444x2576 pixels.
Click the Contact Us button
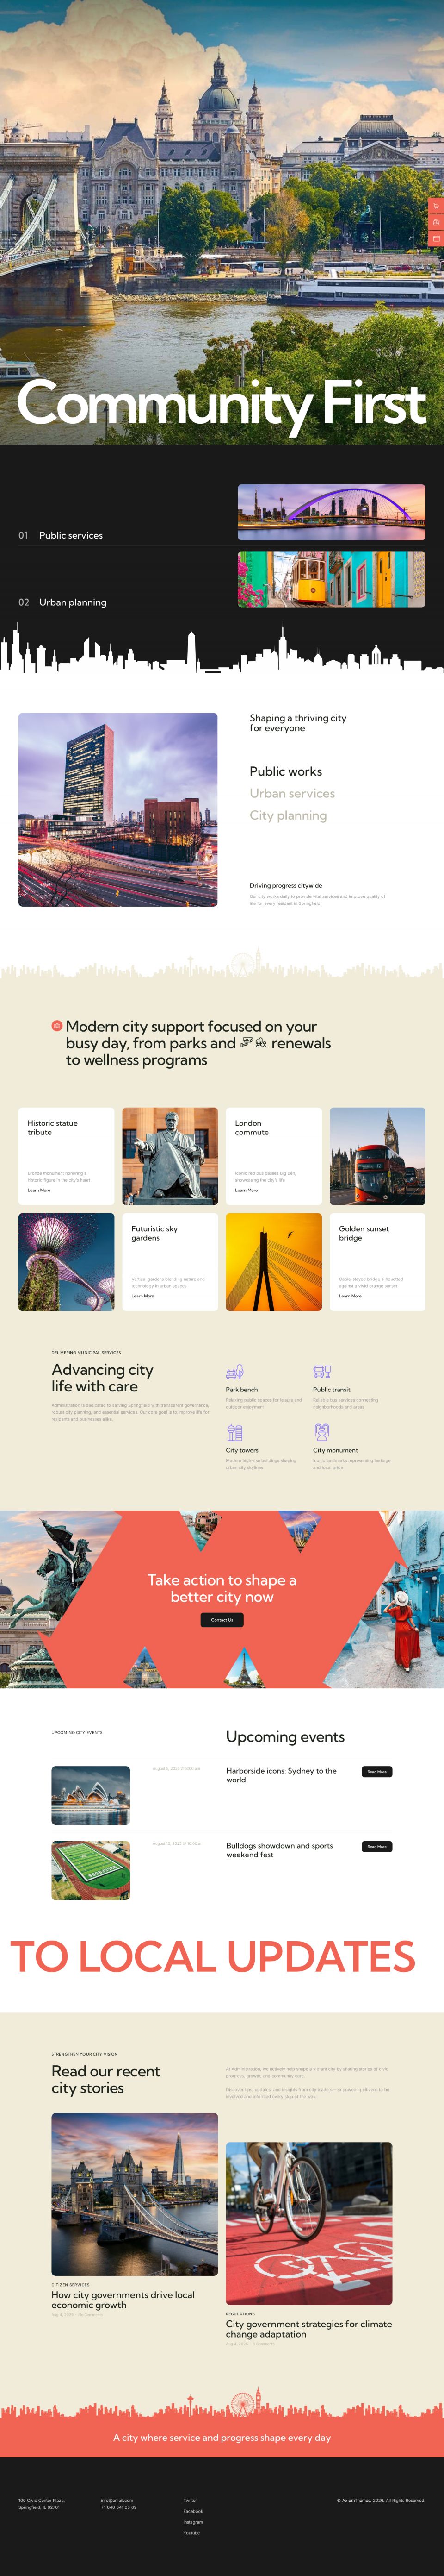click(x=222, y=1620)
